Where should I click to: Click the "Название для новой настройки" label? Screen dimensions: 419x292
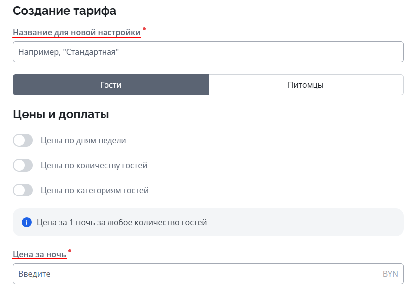tap(77, 32)
